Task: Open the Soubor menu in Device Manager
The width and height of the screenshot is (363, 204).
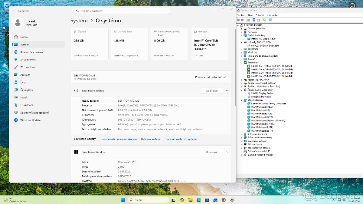Action: coord(241,15)
